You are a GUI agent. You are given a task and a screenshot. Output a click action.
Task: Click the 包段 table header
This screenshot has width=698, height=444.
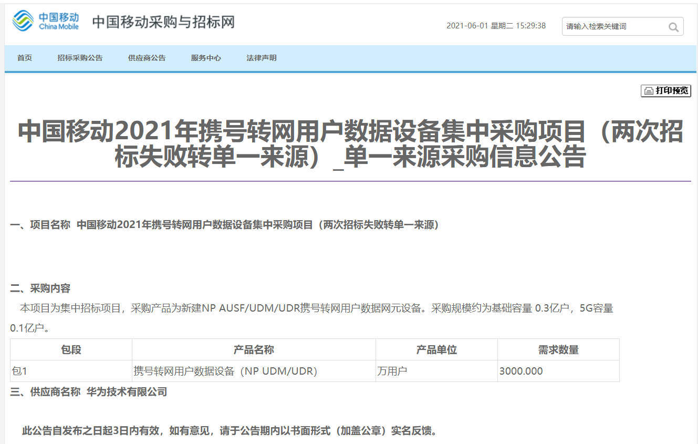pyautogui.click(x=71, y=350)
